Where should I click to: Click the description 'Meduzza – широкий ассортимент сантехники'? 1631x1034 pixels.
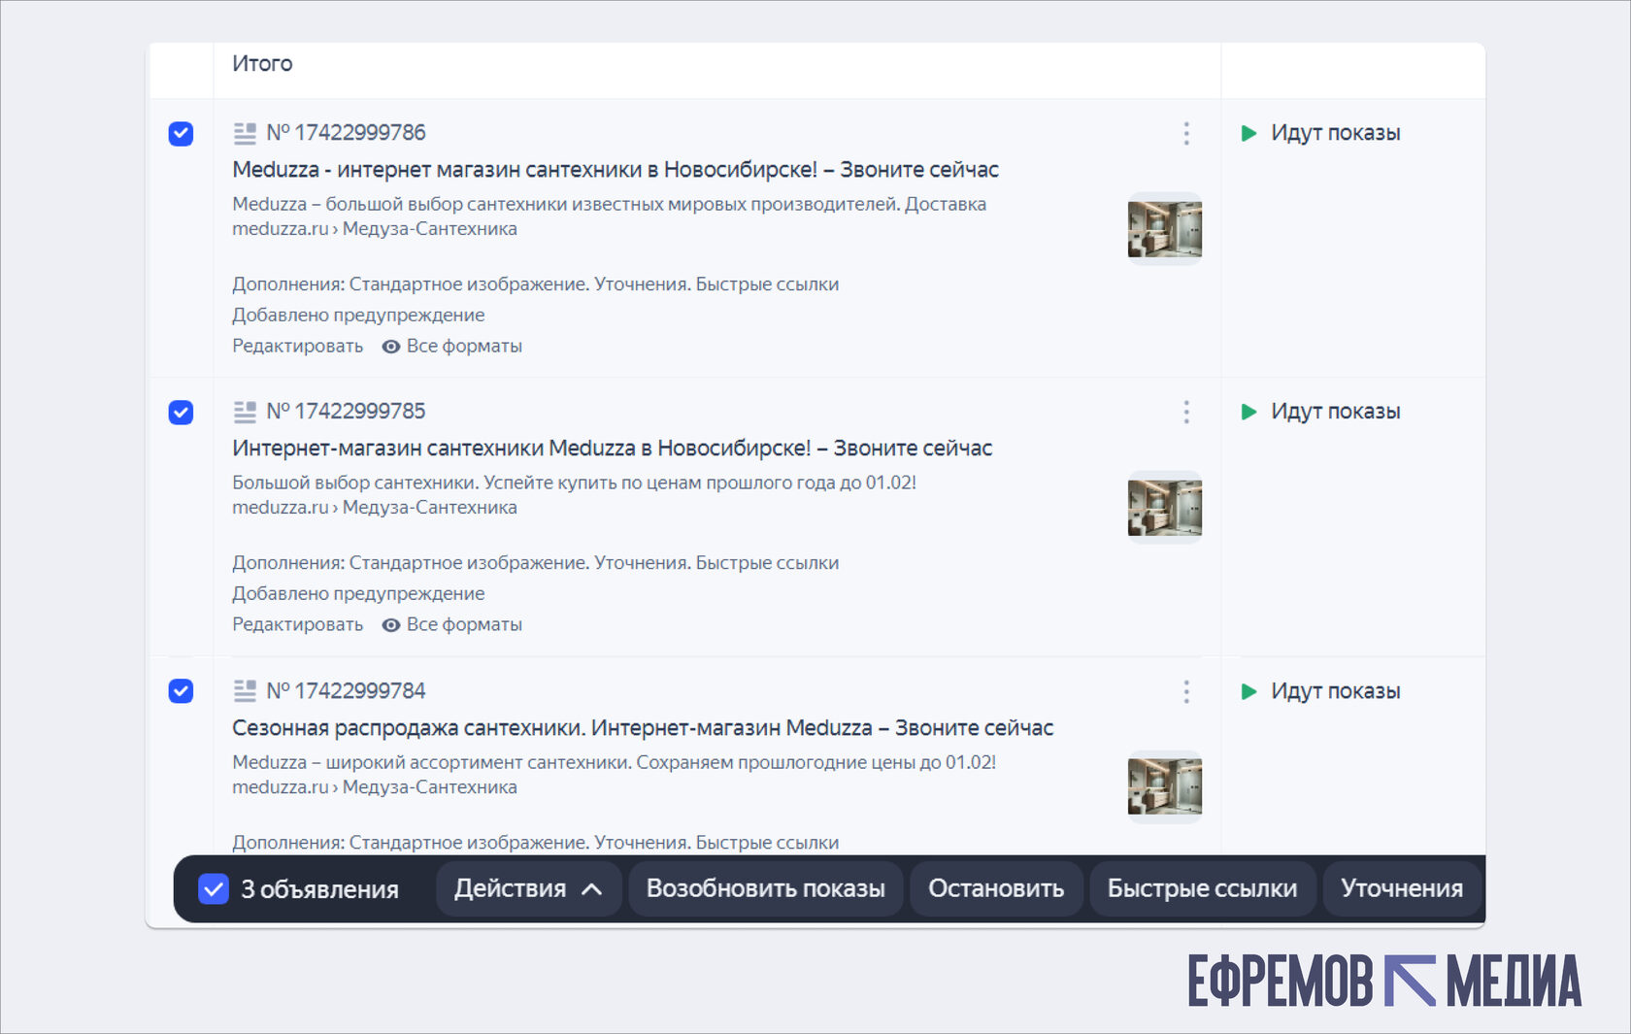coord(615,763)
